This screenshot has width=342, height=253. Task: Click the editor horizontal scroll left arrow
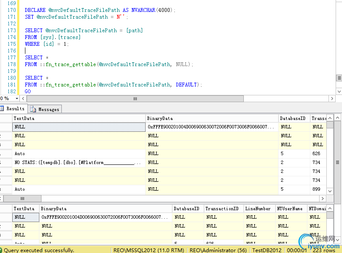pos(23,99)
